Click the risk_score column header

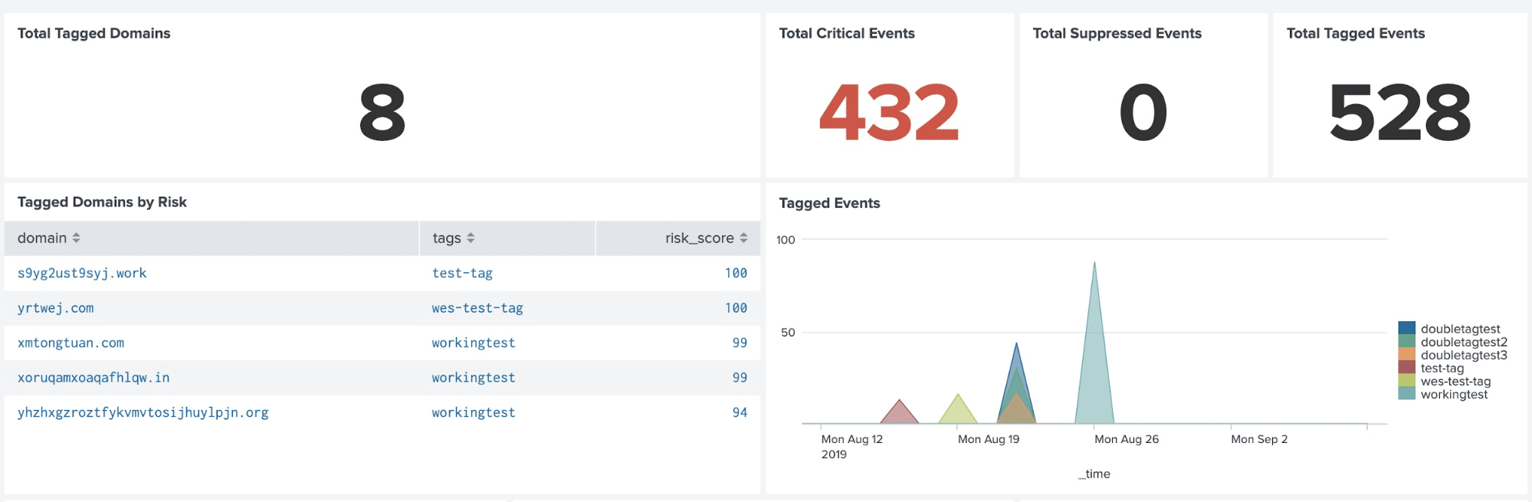(677, 238)
